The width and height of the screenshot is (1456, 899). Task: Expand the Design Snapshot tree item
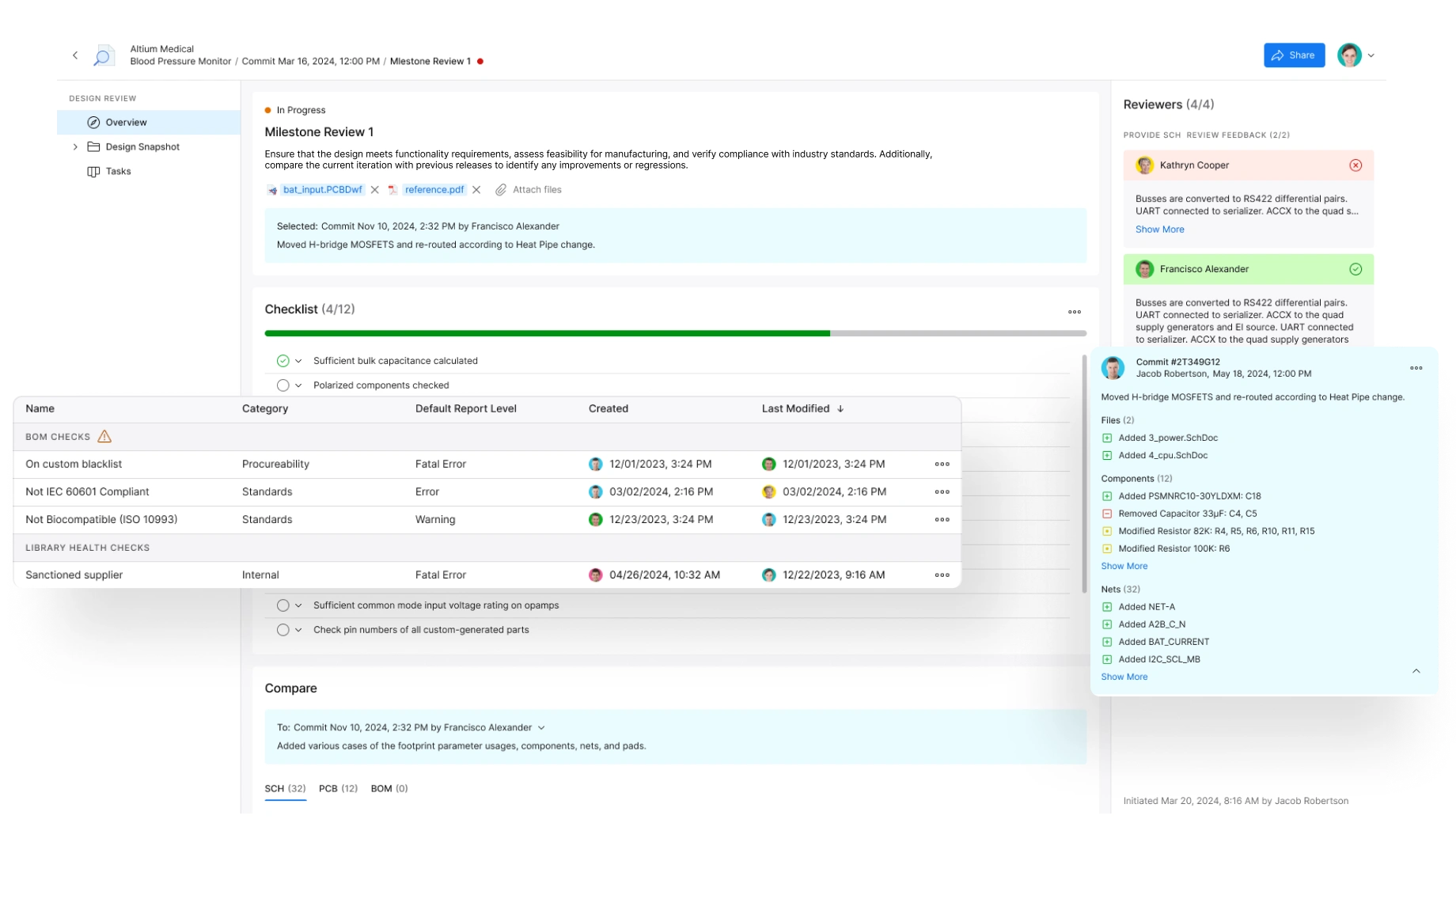pyautogui.click(x=75, y=147)
